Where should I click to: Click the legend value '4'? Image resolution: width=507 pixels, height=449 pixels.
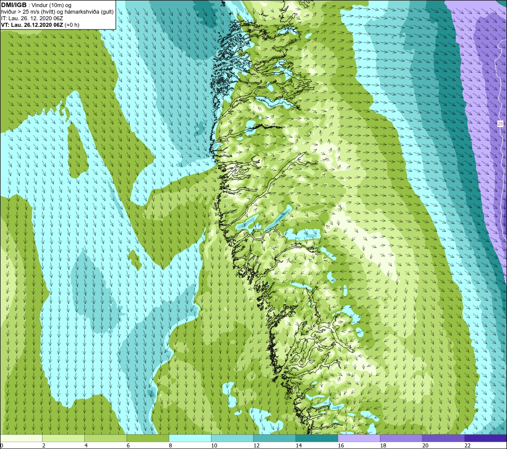pyautogui.click(x=86, y=445)
